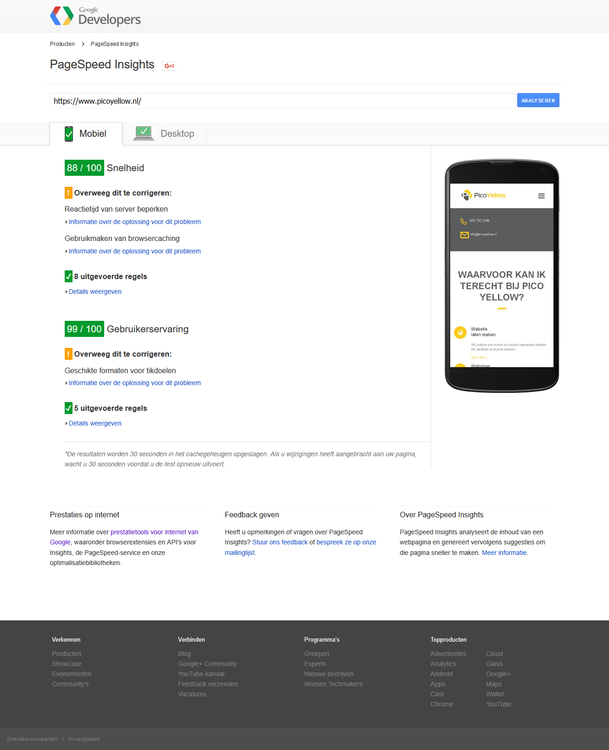Open Blog footer link
609x750 pixels.
[184, 654]
